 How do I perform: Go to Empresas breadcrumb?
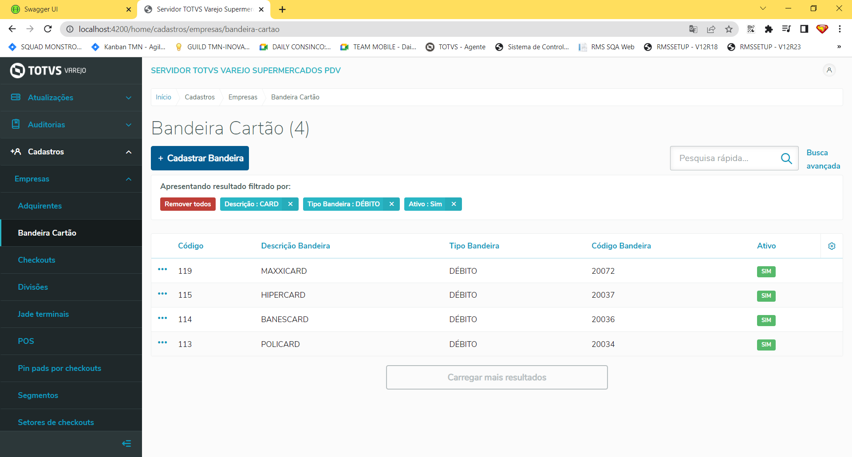pyautogui.click(x=243, y=97)
